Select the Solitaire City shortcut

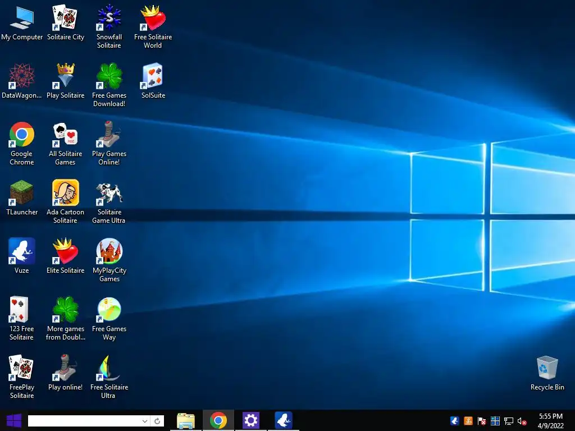tap(65, 22)
